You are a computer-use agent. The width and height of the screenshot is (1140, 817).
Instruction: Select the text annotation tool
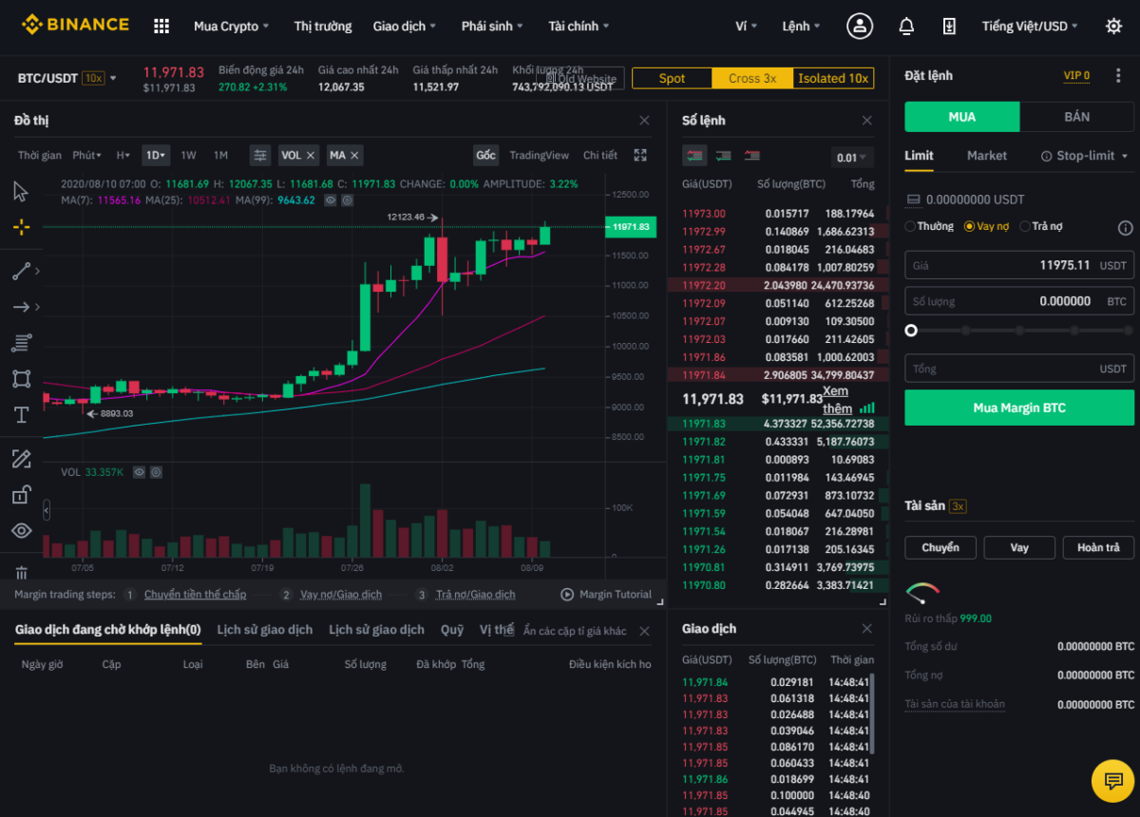click(21, 415)
